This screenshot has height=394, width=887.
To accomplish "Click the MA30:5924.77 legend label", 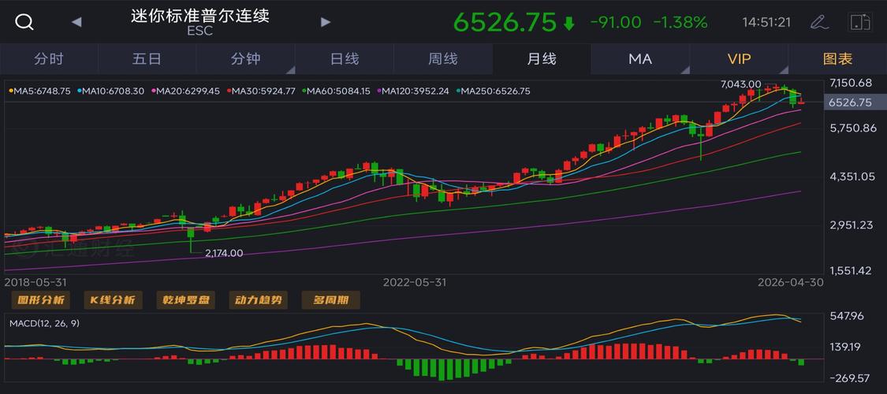I will [x=261, y=91].
